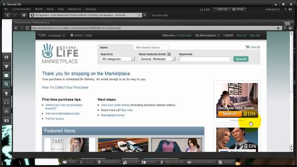Click the maturity levels help question icon

(169, 54)
